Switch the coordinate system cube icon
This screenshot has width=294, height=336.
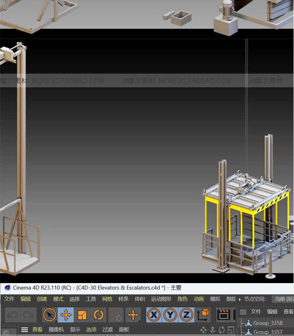pyautogui.click(x=203, y=314)
